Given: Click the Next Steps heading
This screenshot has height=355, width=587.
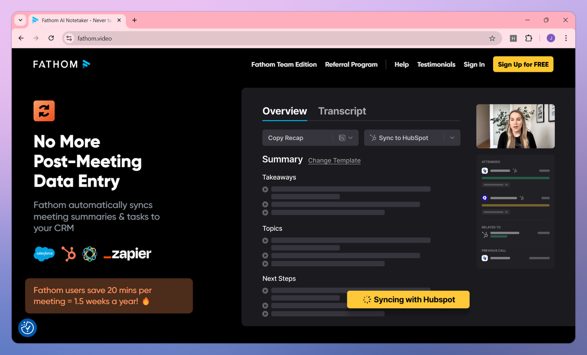Looking at the screenshot, I should (279, 279).
